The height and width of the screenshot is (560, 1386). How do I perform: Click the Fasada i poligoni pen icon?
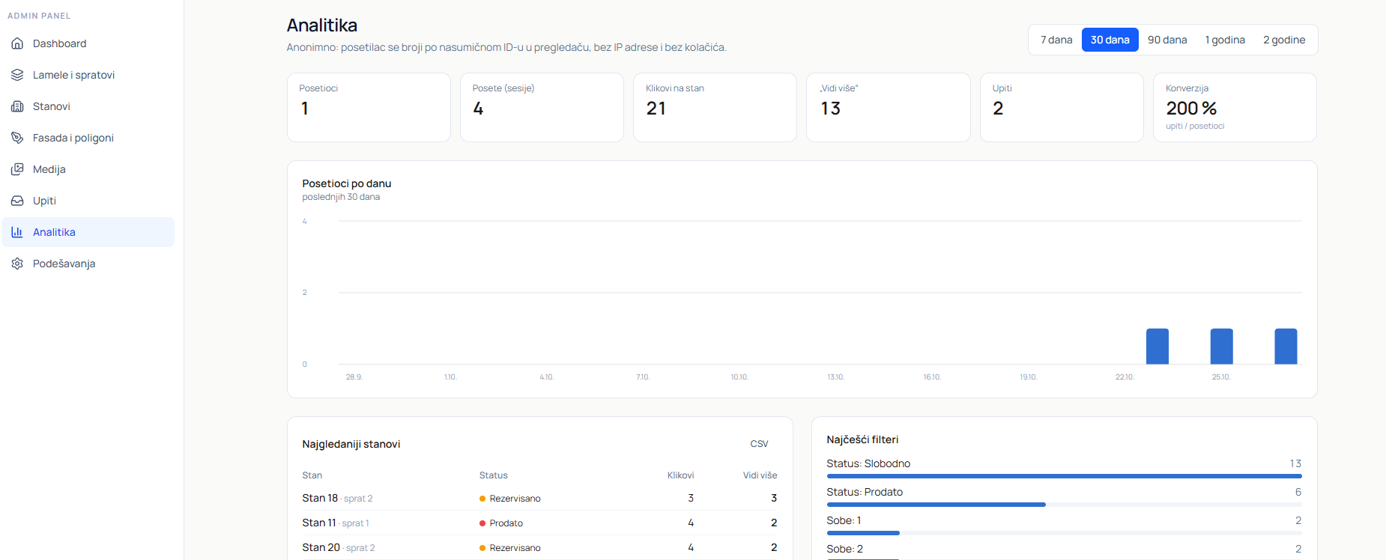17,138
